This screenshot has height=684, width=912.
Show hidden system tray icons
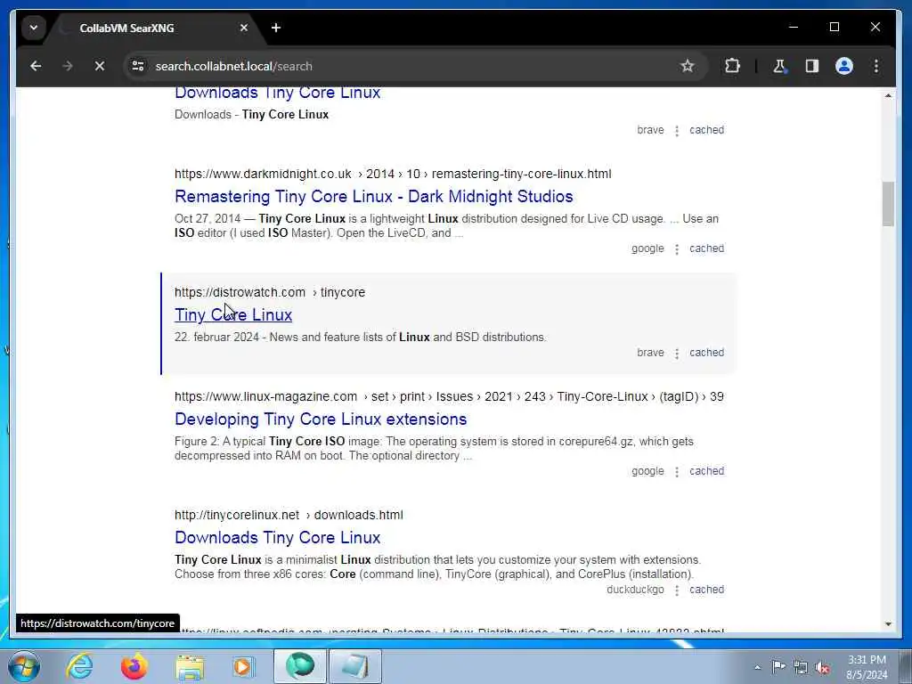coord(757,667)
